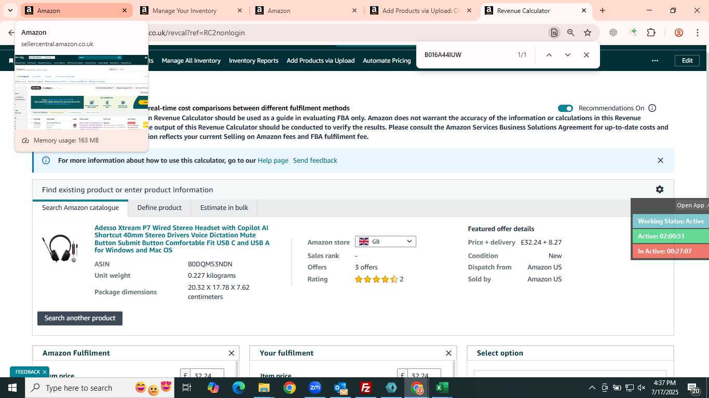
Task: Open the Help page link
Action: pos(273,161)
